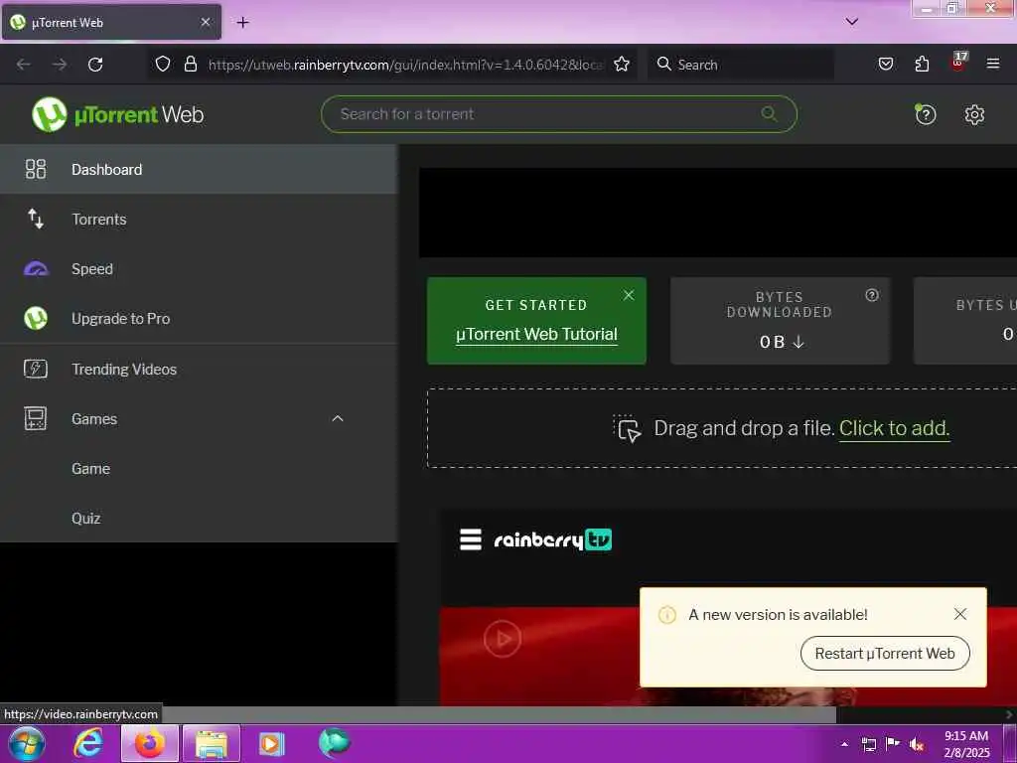Play the rainberry video
Screen dimensions: 1017x763
(x=502, y=639)
